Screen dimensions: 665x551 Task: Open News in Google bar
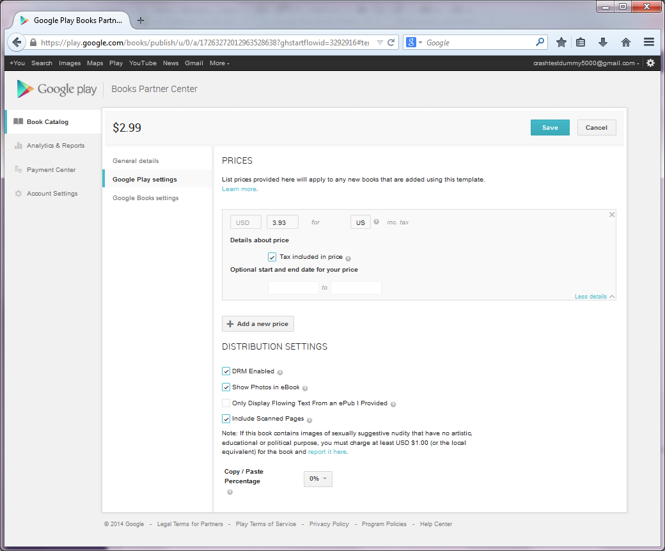click(171, 63)
